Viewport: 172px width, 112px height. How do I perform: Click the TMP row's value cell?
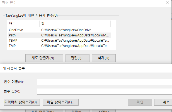click(x=75, y=46)
